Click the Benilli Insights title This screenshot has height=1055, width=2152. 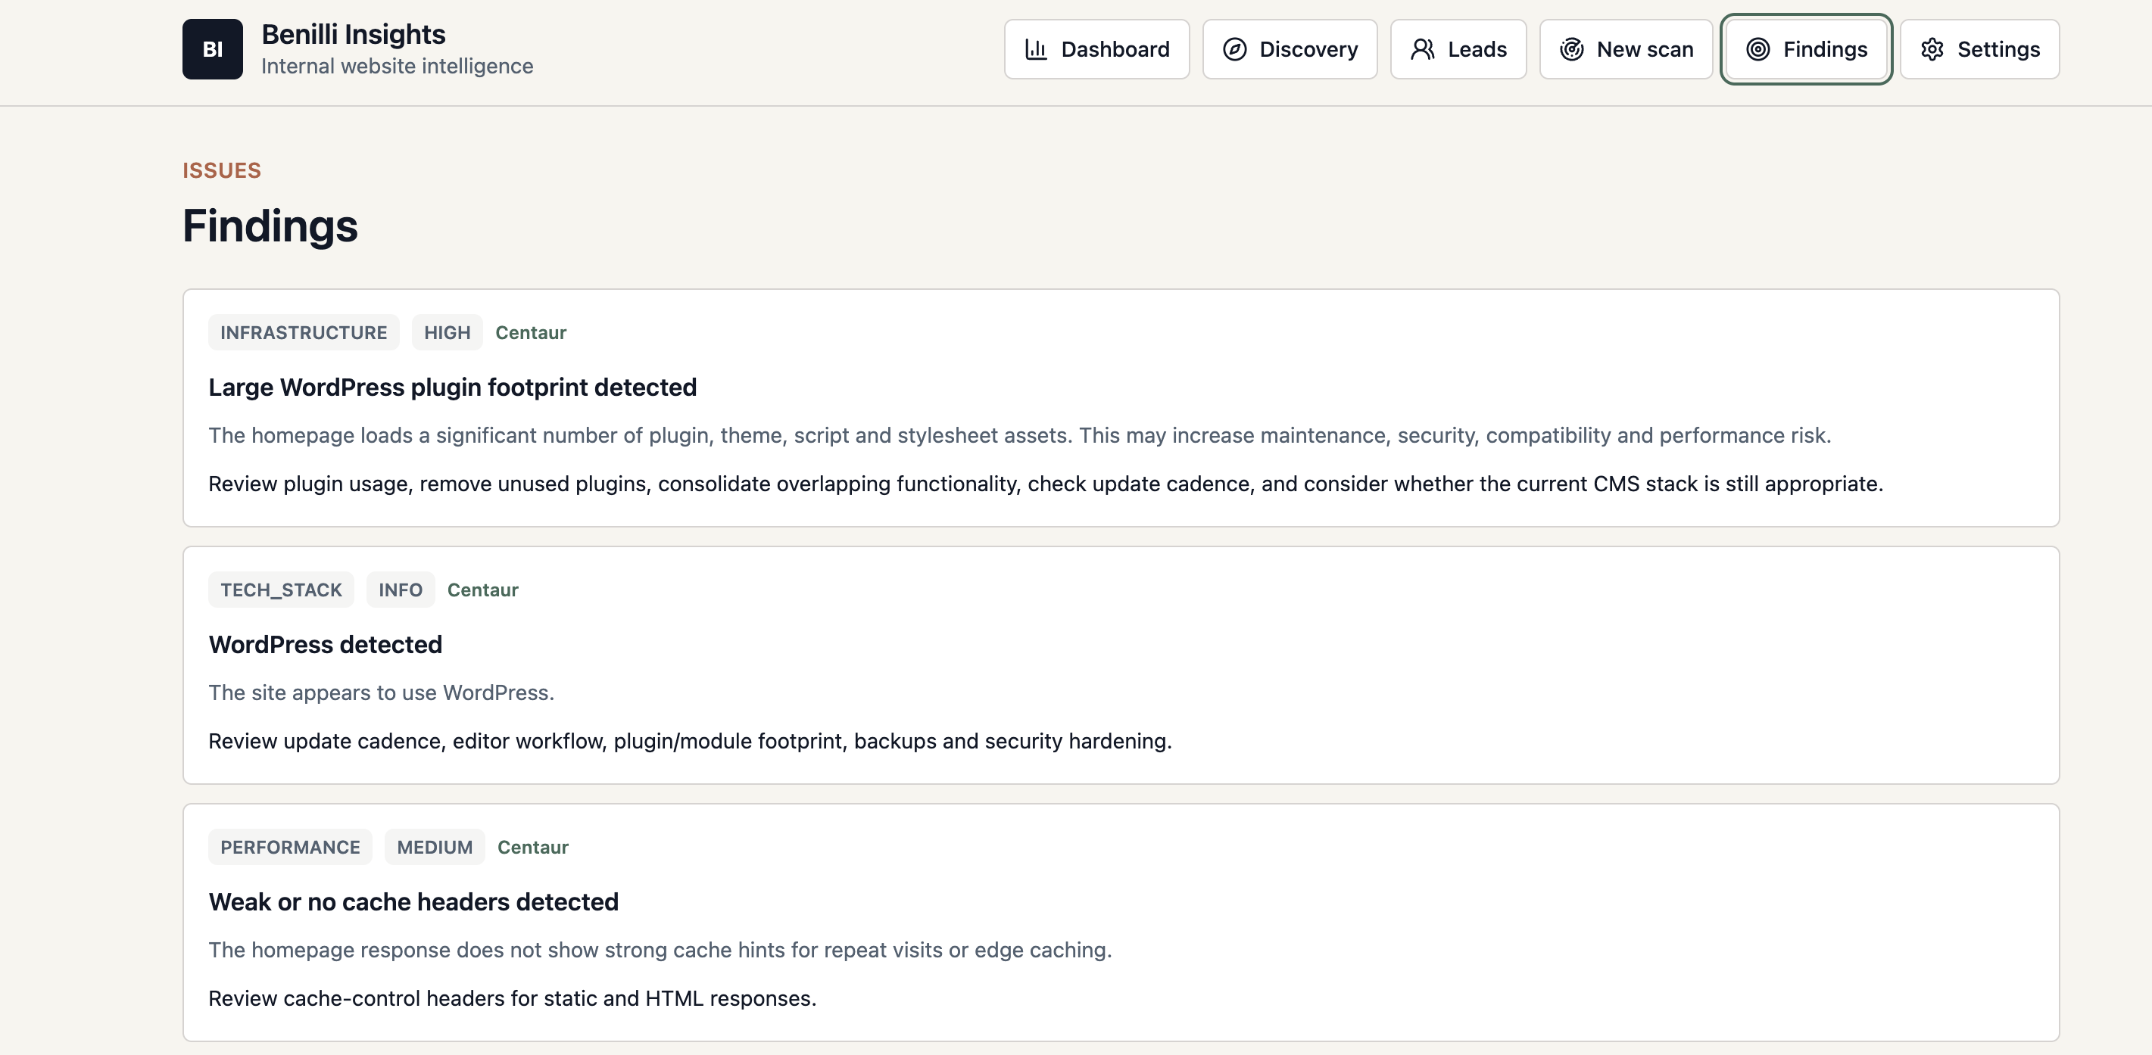(354, 34)
